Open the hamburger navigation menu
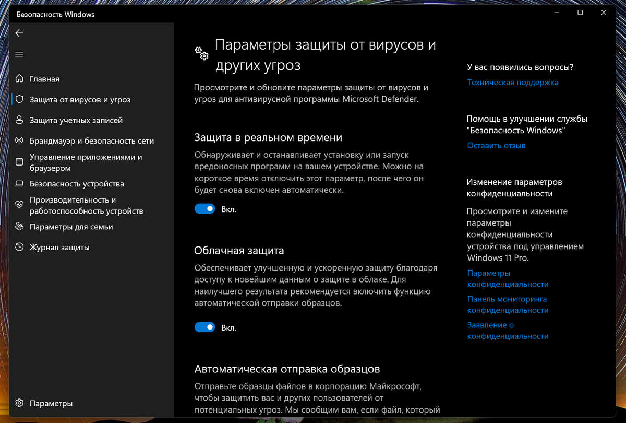 19,54
